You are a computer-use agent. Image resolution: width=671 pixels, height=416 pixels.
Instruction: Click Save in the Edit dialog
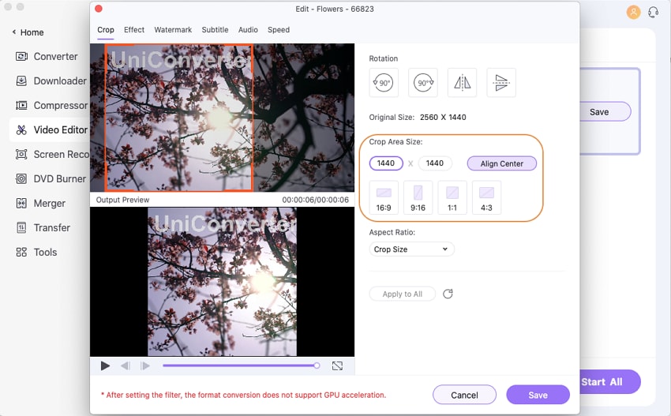[x=538, y=395]
